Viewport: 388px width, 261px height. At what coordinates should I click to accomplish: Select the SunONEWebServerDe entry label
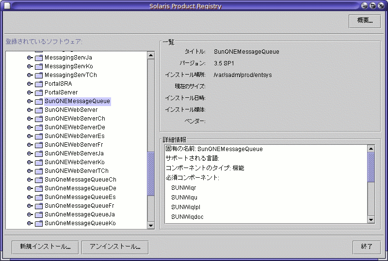(x=75, y=127)
